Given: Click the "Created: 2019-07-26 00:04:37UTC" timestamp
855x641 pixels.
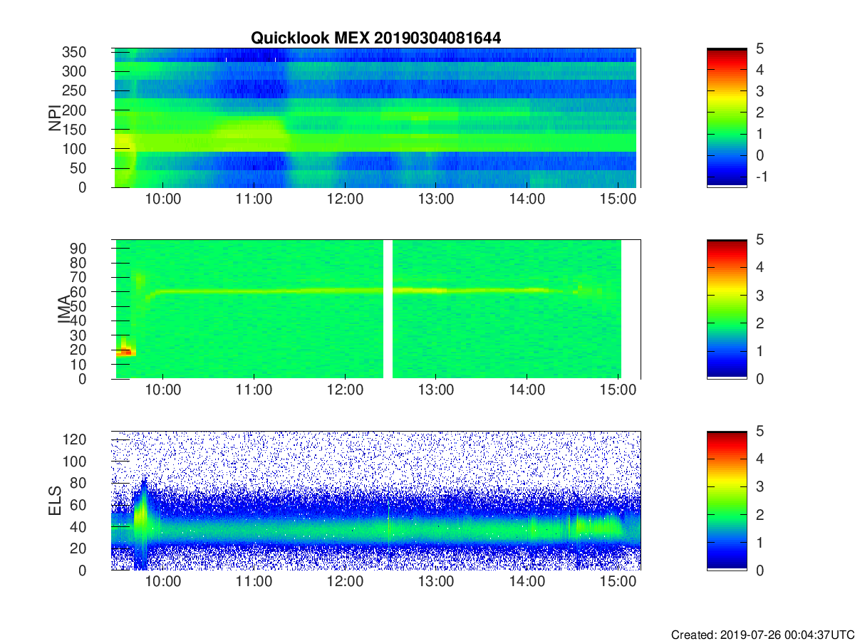Looking at the screenshot, I should pos(762,635).
